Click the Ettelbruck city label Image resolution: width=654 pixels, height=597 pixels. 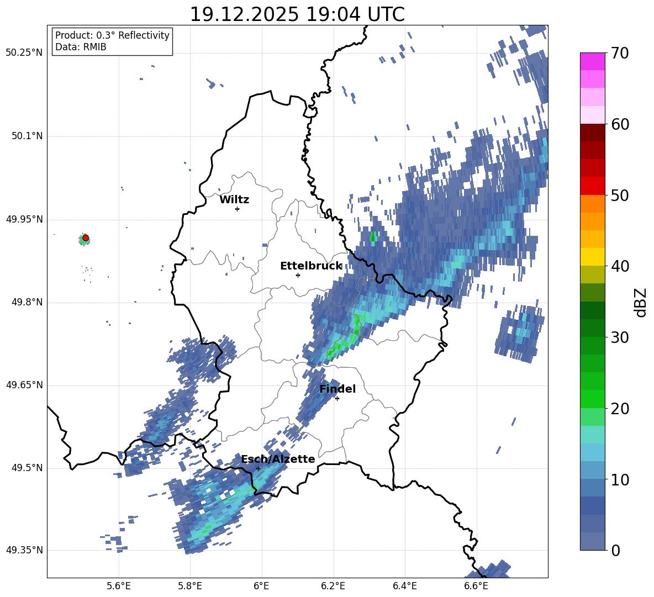coord(311,266)
